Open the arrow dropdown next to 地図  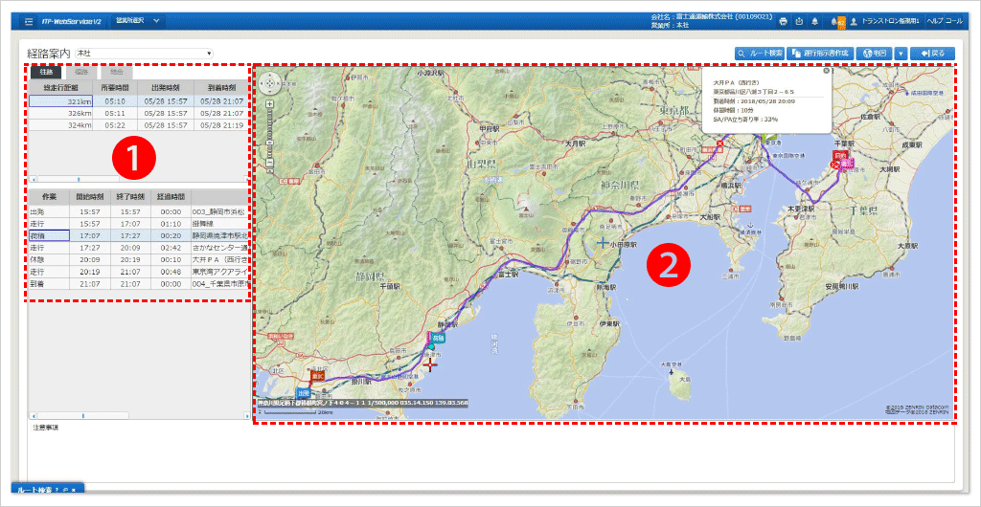(901, 54)
